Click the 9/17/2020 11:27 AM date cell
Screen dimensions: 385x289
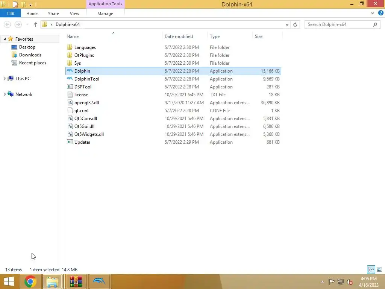(x=184, y=103)
